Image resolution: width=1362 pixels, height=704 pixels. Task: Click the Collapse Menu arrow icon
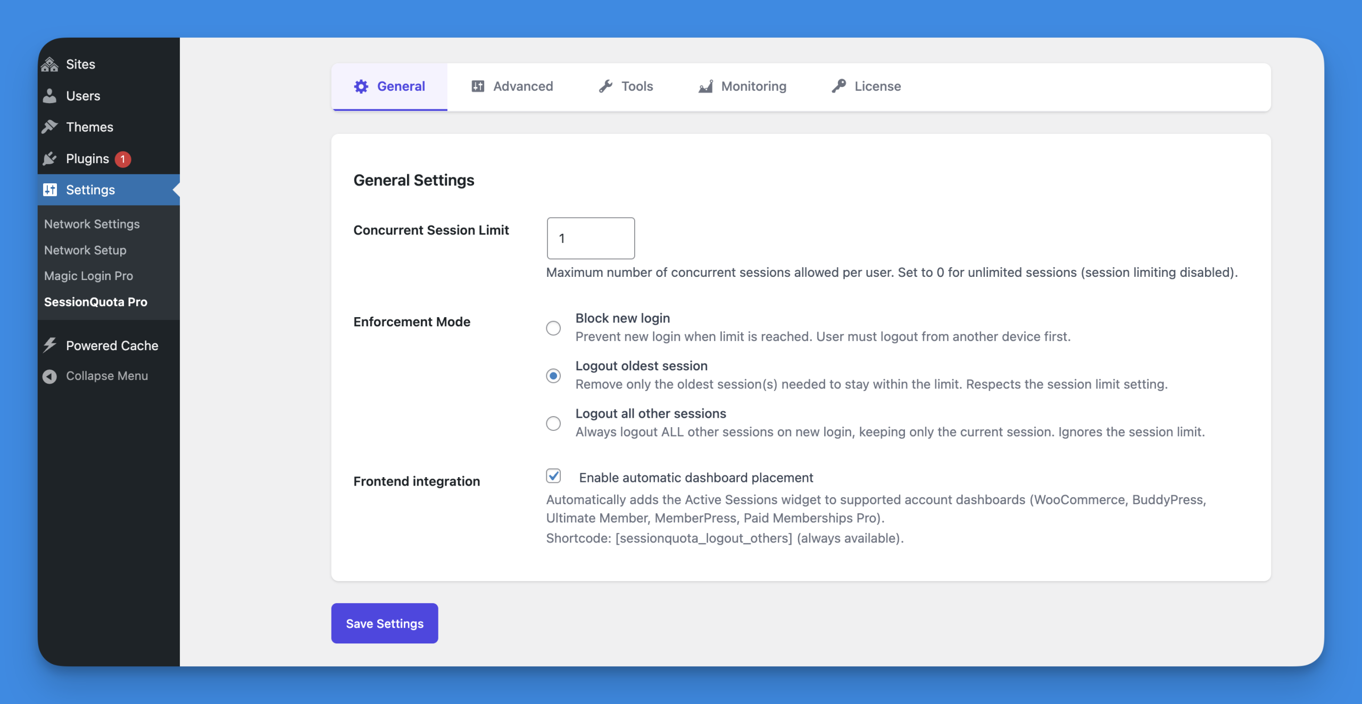point(49,376)
